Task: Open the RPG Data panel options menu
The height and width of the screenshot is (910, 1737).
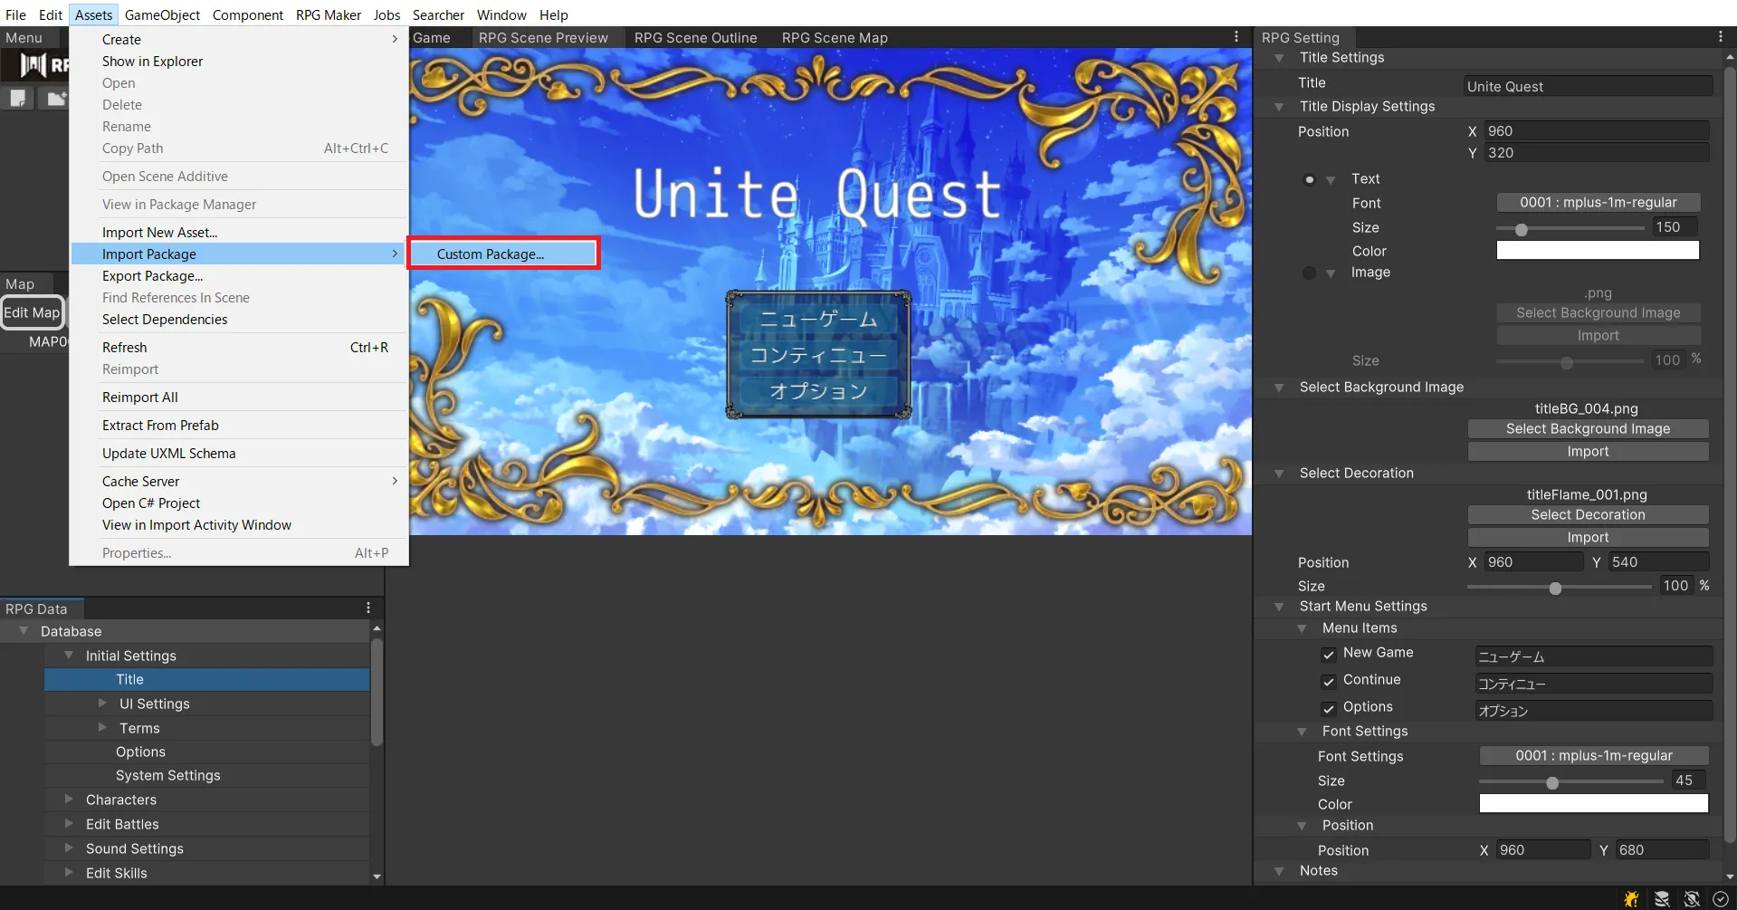Action: 368,608
